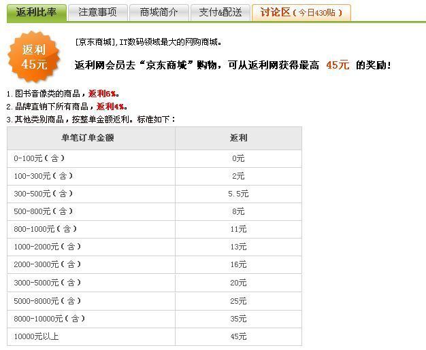This screenshot has width=426, height=350.
Task: Click the 35元 rebate value
Action: click(238, 319)
